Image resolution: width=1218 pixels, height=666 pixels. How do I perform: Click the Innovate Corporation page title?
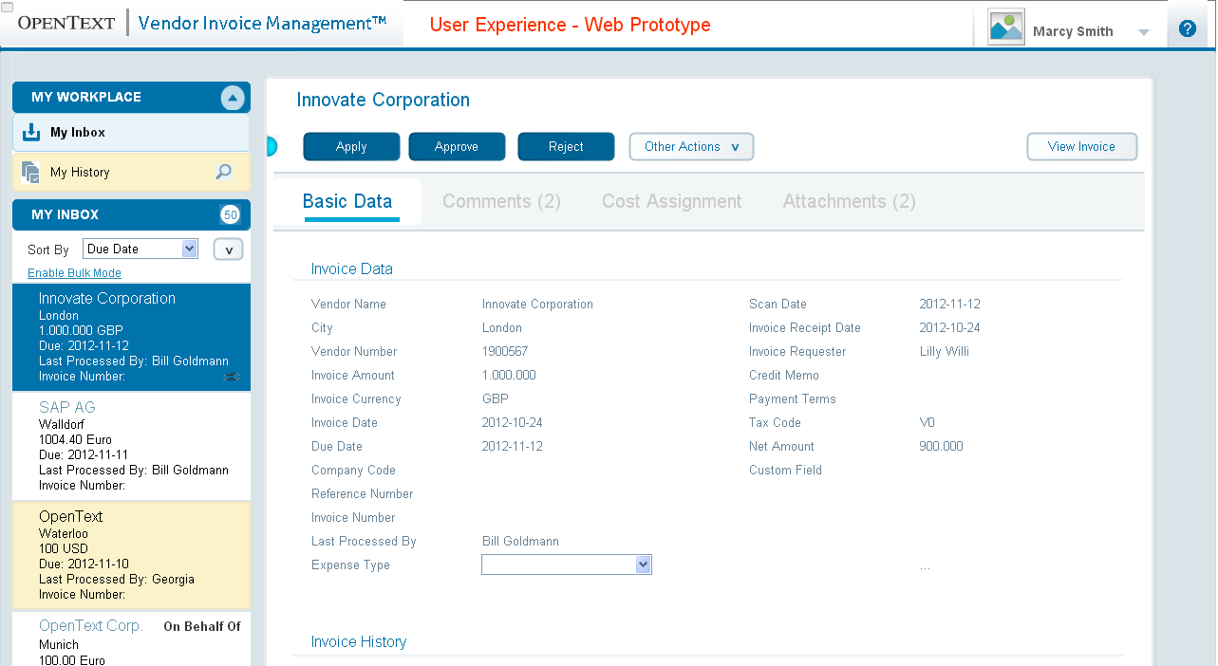point(384,100)
